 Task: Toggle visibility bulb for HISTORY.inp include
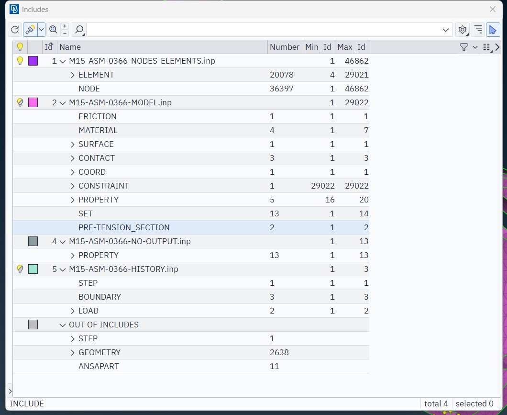20,269
